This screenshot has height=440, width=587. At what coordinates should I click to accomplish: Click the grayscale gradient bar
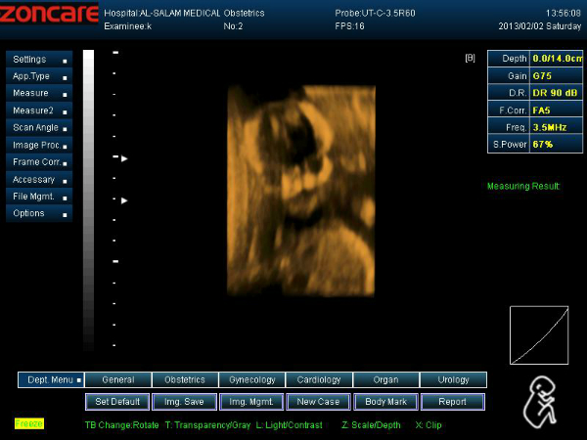(89, 200)
